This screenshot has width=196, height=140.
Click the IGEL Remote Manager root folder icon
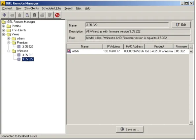pyautogui.click(x=4, y=22)
